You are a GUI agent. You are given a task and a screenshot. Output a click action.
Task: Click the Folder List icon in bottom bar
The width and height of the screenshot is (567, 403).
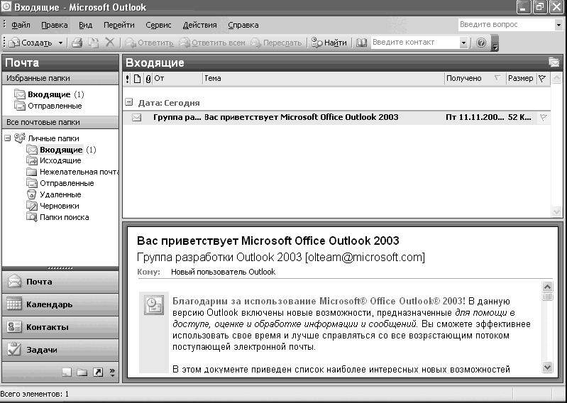click(82, 372)
